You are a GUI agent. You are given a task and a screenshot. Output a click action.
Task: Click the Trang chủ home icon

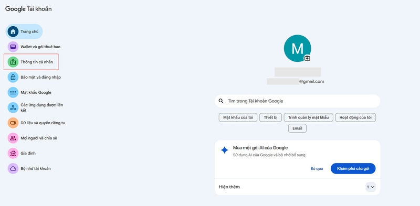click(x=13, y=31)
